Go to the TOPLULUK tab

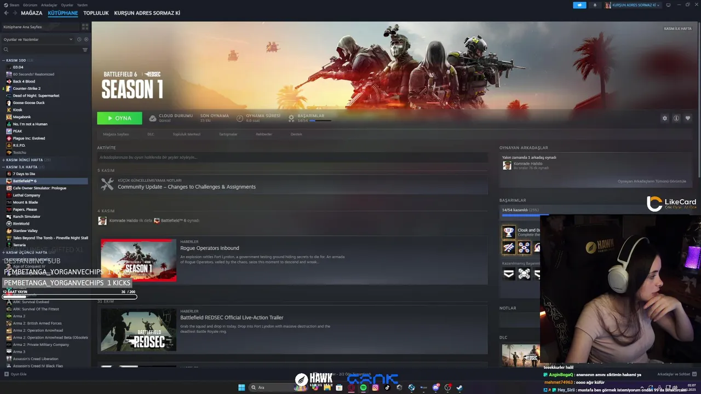[x=96, y=13]
